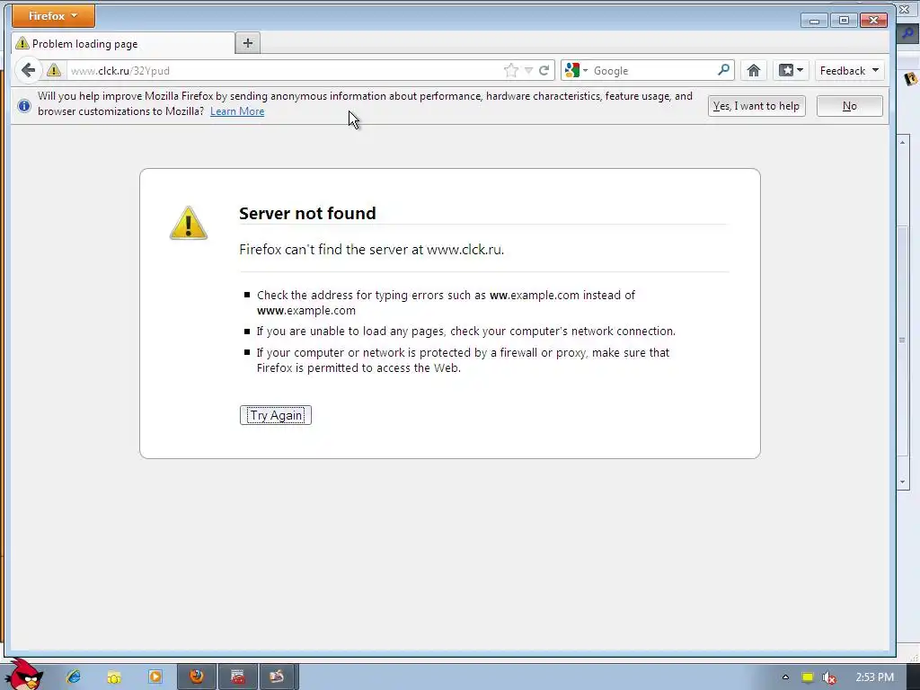Open the file explorer folder on the taskbar
Image resolution: width=920 pixels, height=690 pixels.
pyautogui.click(x=114, y=677)
